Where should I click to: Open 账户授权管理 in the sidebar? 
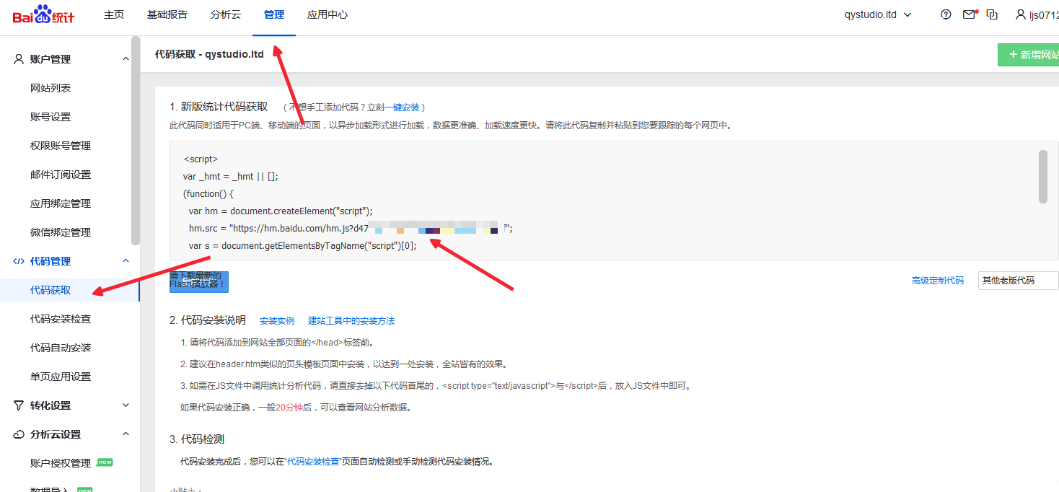(x=61, y=463)
